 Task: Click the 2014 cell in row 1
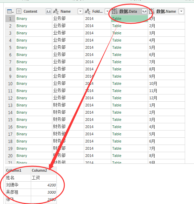(x=98, y=19)
